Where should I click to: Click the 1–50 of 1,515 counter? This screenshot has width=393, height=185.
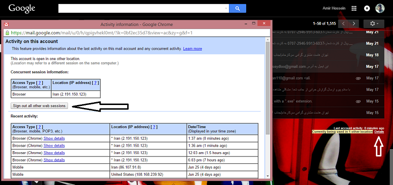coord(324,24)
